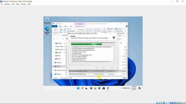Click the Guest Additions installation progress bar
Screen dimensions: 186x104
(93, 44)
